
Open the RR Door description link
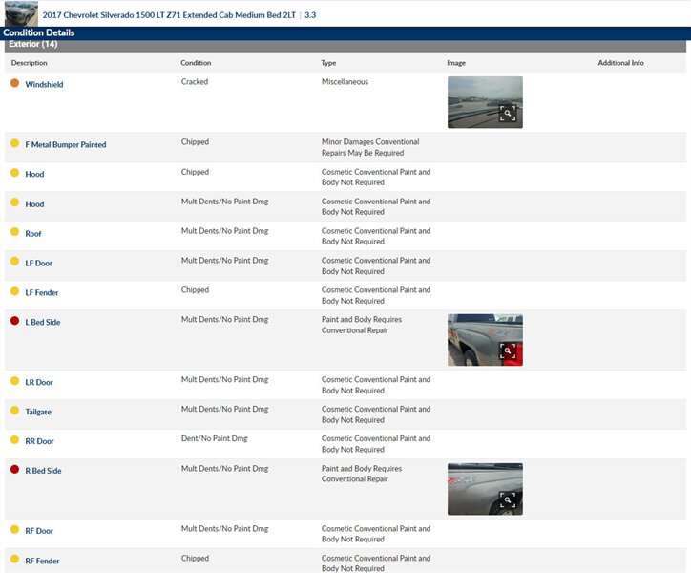tap(39, 441)
